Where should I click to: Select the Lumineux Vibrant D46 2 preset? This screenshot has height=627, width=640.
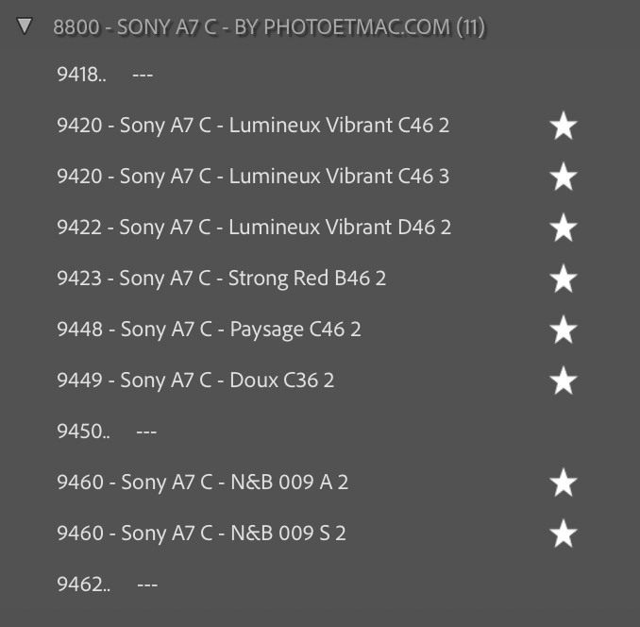[x=254, y=228]
